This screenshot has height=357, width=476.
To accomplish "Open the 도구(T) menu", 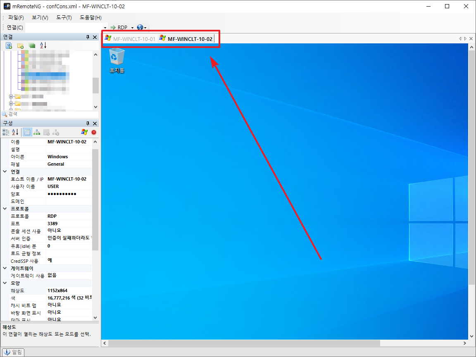I will (x=64, y=18).
